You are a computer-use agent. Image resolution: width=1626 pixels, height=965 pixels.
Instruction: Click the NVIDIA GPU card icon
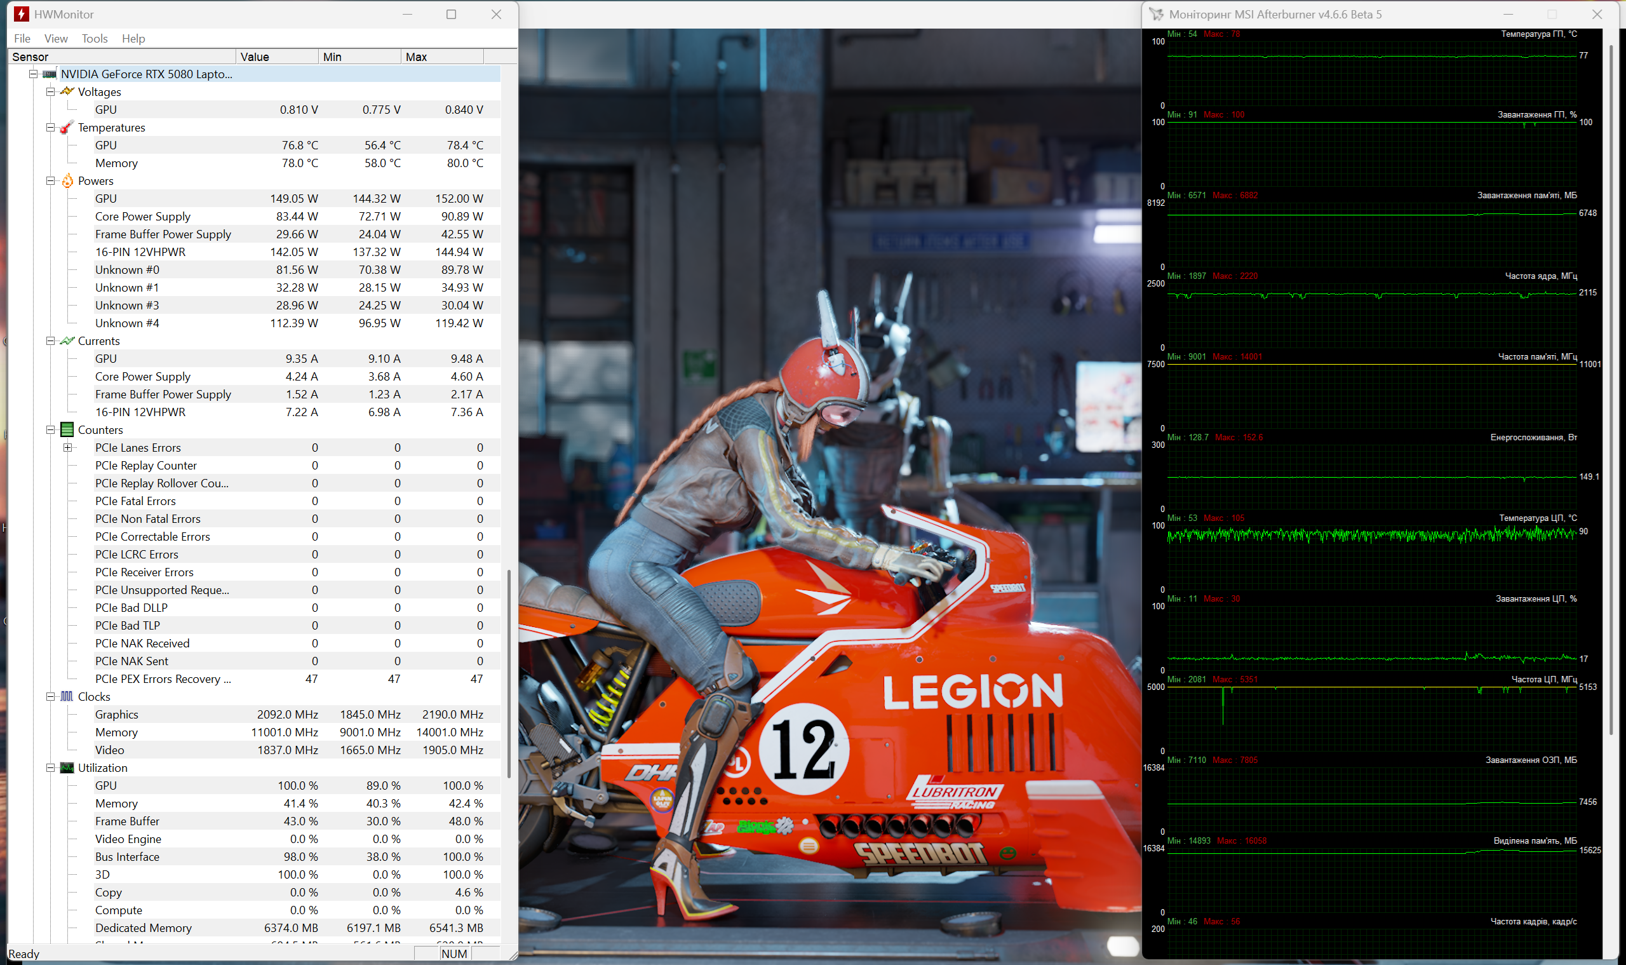(x=50, y=74)
